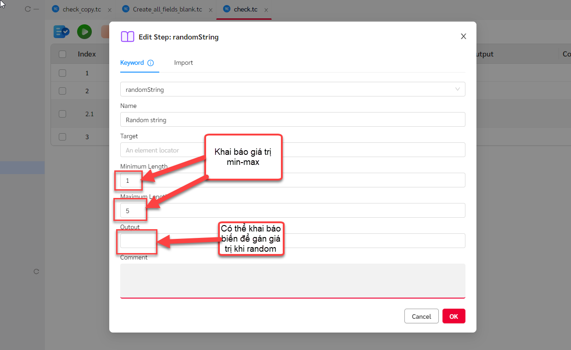Close the check_copy.tc tab
Viewport: 571px width, 350px height.
point(109,10)
